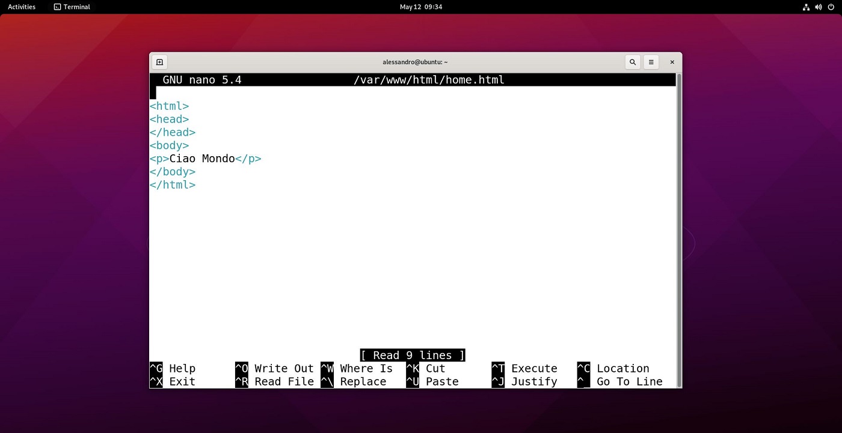Click the ^G Help shortcut label
The image size is (842, 433).
[x=173, y=369]
